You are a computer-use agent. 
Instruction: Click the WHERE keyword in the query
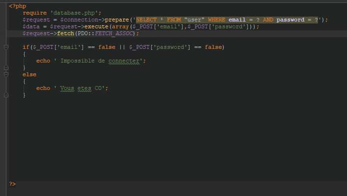(x=216, y=20)
